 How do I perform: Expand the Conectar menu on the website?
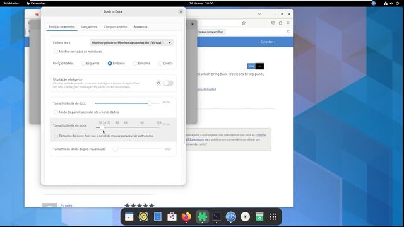click(x=268, y=42)
